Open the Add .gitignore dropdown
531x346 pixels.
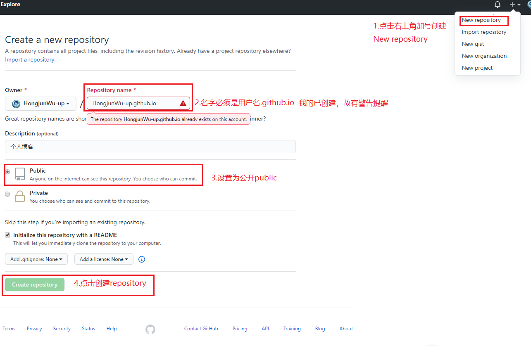click(36, 259)
